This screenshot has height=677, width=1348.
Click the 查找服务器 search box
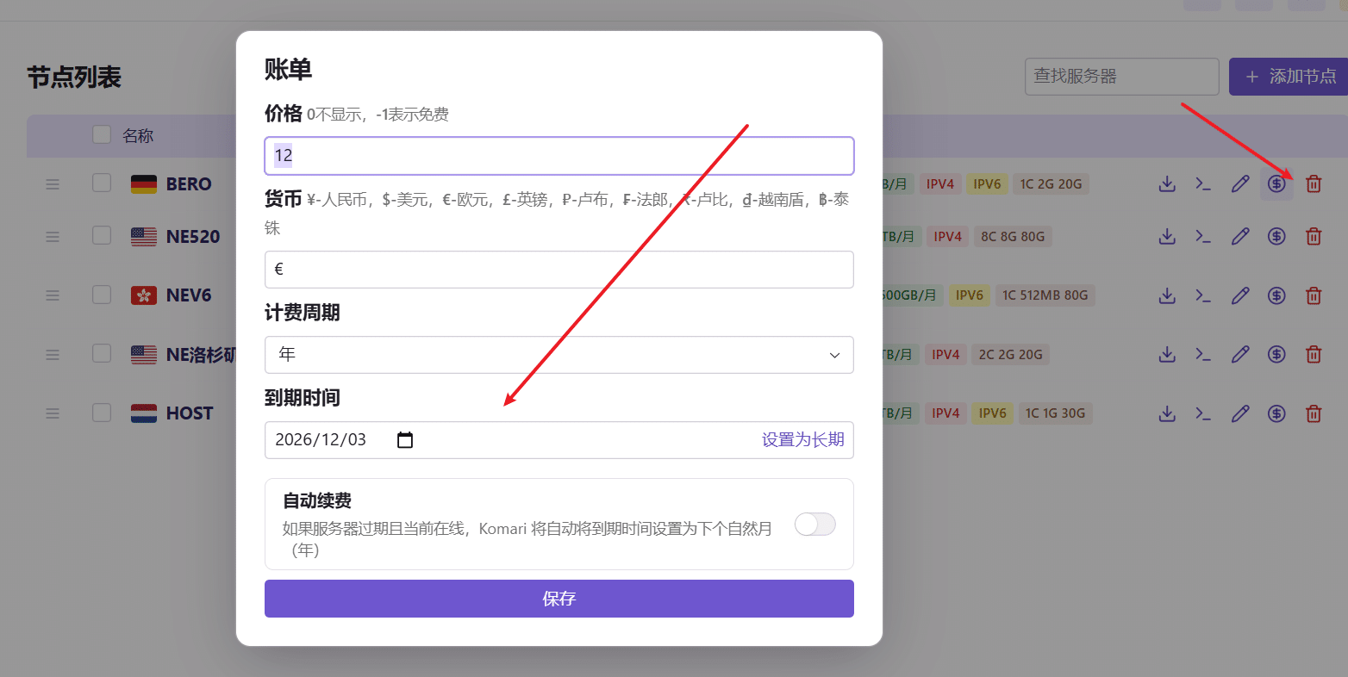pyautogui.click(x=1121, y=77)
